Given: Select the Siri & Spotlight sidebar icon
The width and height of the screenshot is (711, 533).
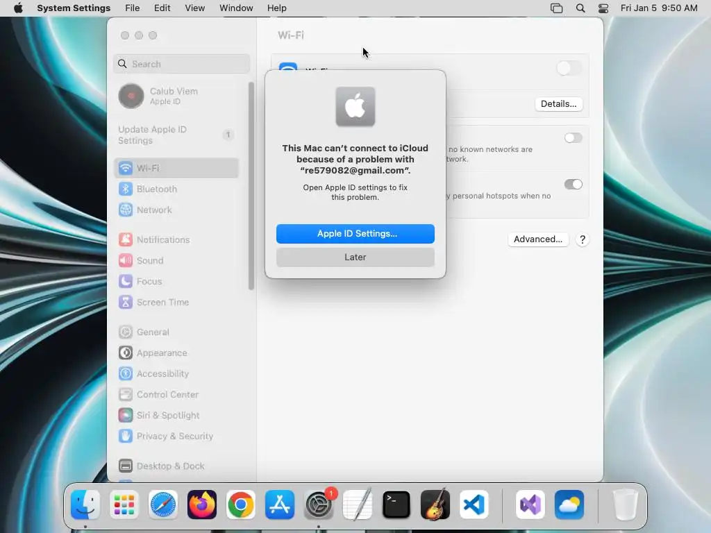Looking at the screenshot, I should tap(126, 416).
